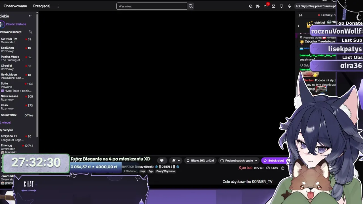Click the Latency label atop chat

tap(327, 15)
